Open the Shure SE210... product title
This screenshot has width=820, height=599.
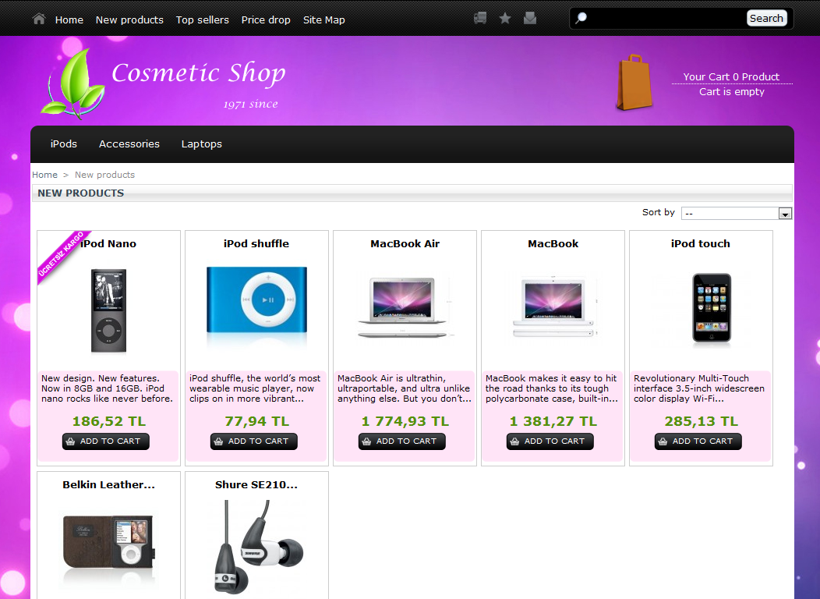point(256,485)
